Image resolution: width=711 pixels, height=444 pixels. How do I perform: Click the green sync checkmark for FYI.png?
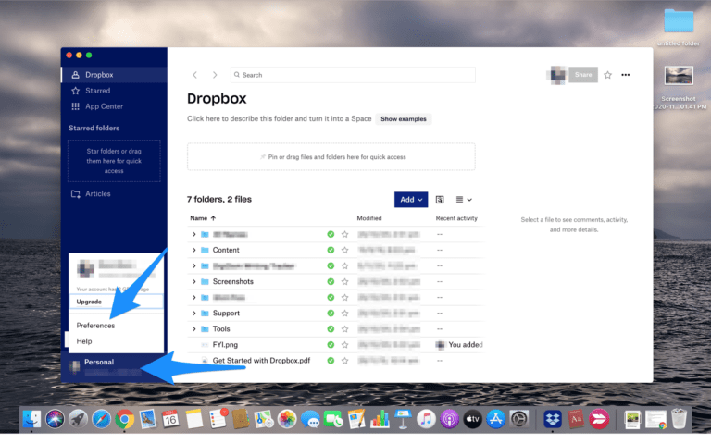pyautogui.click(x=331, y=345)
